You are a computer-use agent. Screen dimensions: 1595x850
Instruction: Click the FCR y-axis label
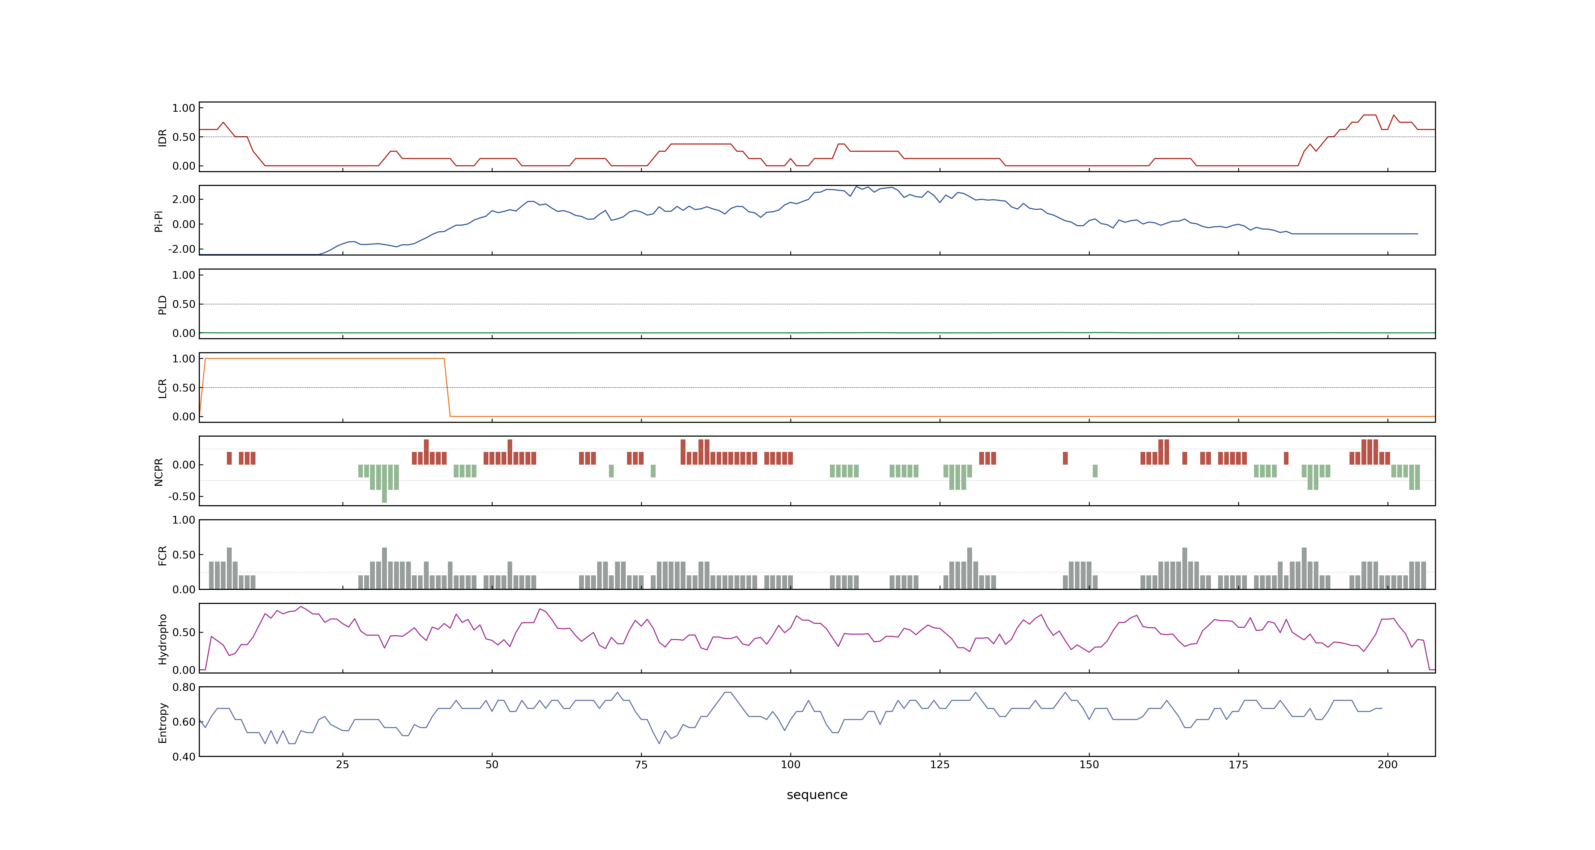[x=162, y=555]
